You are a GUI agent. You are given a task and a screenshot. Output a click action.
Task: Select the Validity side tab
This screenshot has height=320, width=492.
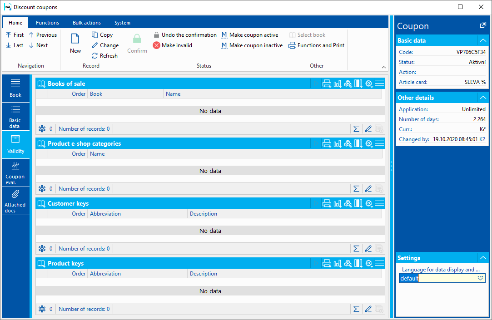pos(15,144)
